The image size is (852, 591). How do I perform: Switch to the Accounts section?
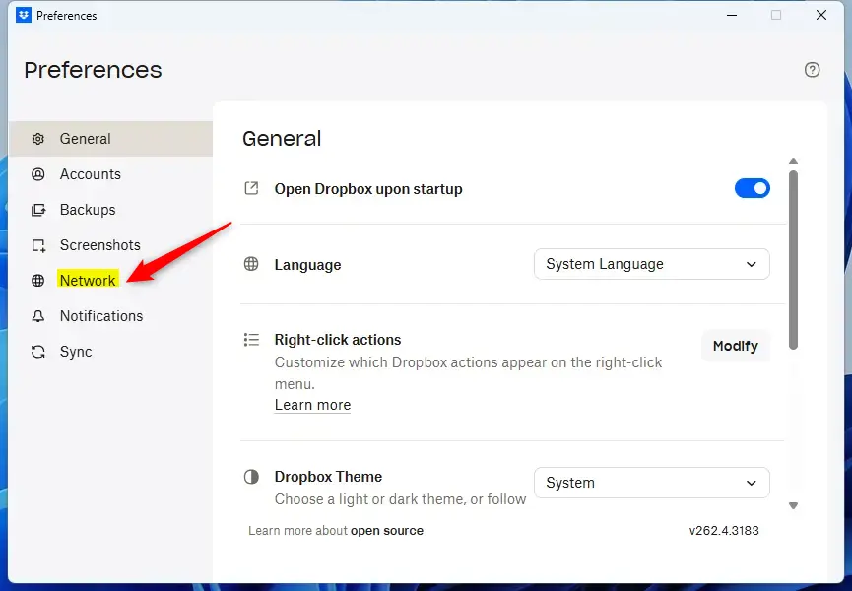110,174
